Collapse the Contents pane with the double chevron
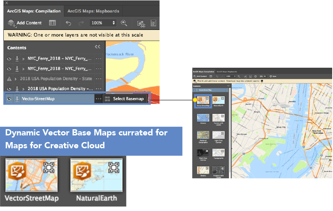 point(98,47)
